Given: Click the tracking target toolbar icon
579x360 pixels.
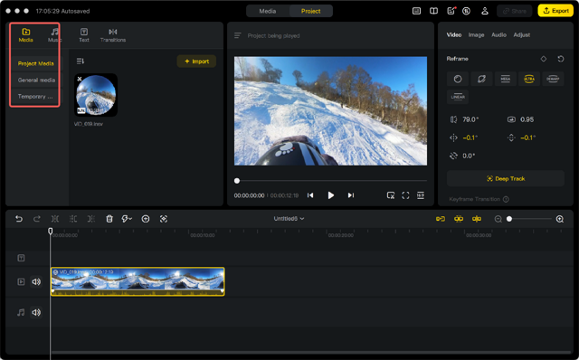Looking at the screenshot, I should pos(164,219).
